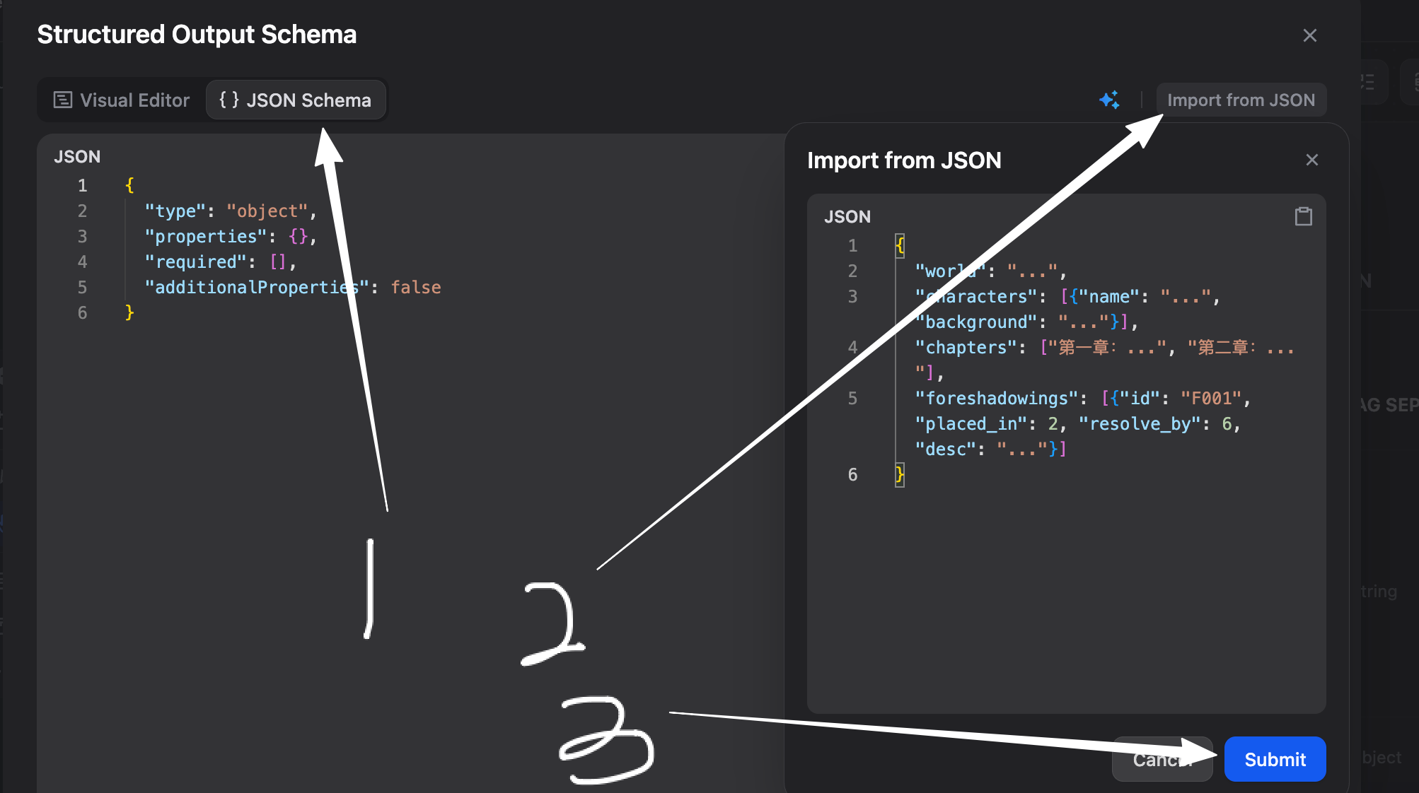Click the "chapters" key in import editor
The width and height of the screenshot is (1419, 793).
click(x=966, y=348)
